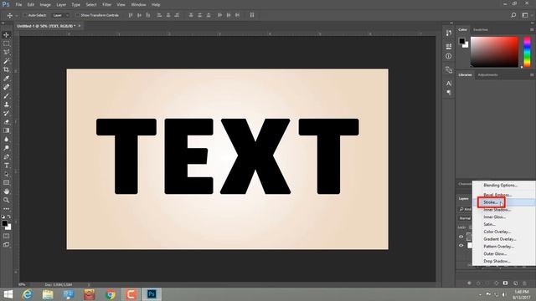This screenshot has width=536, height=301.
Task: Choose Inner Glow from the menu
Action: 504,217
